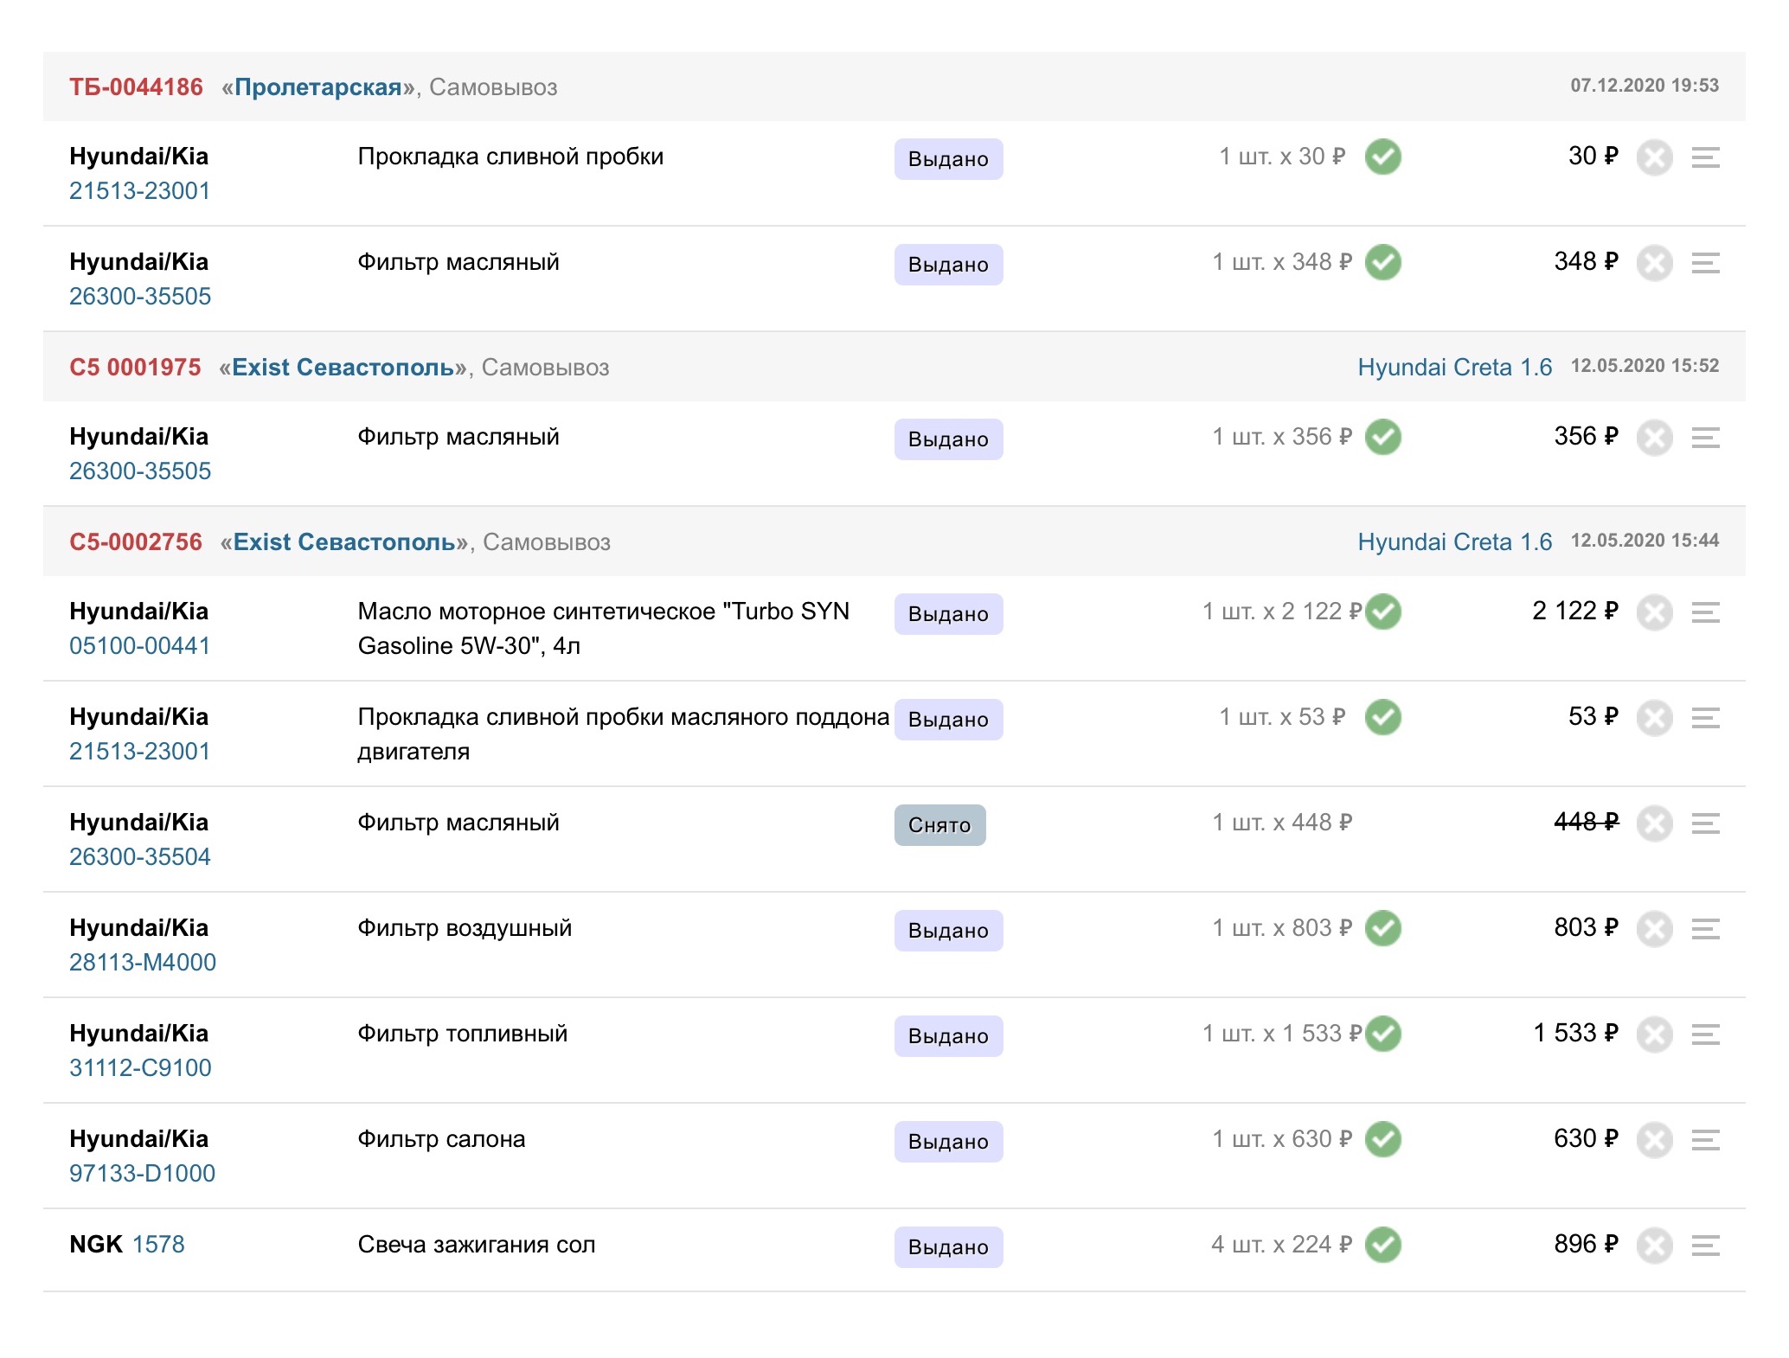Click the cancel X icon in the 356 ₽ row
The width and height of the screenshot is (1789, 1358).
(x=1654, y=438)
